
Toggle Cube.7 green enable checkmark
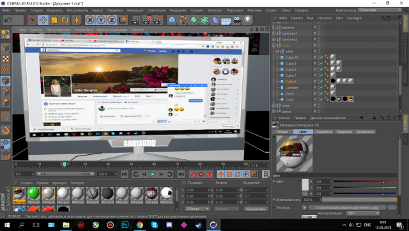[321, 76]
